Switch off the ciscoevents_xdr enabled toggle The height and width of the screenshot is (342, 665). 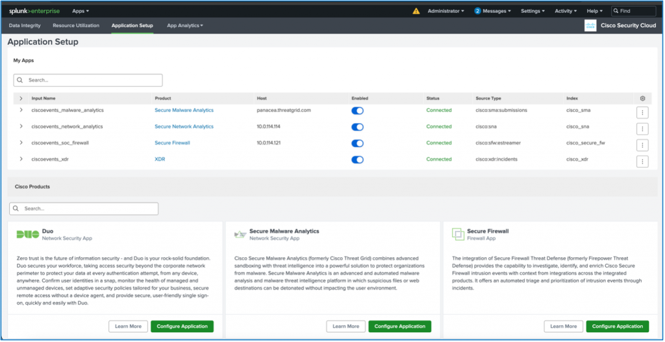coord(357,159)
